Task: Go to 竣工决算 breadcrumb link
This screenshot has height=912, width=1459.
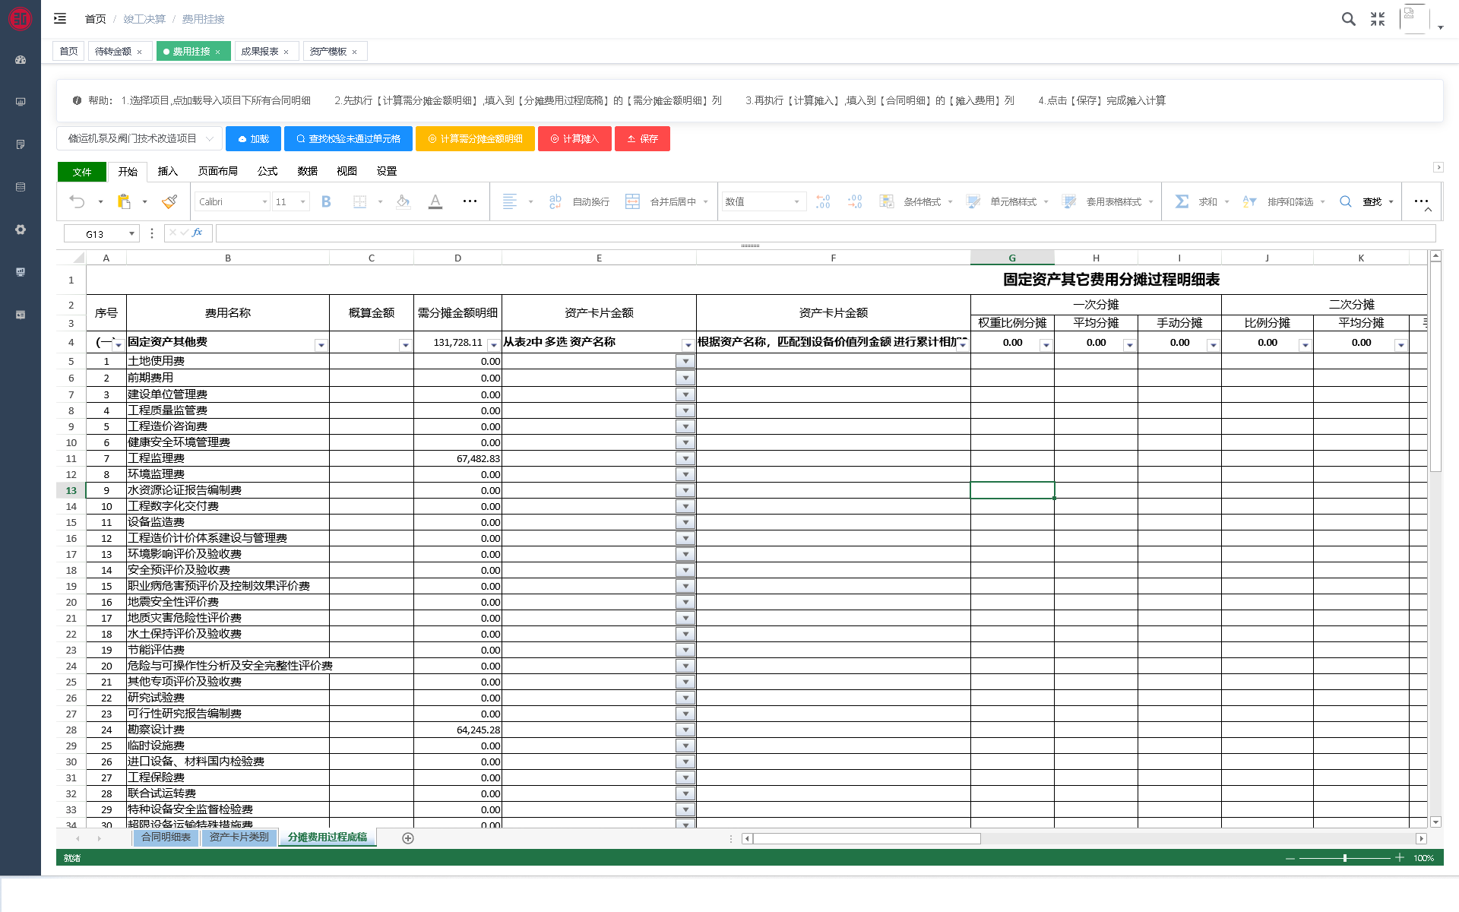Action: click(x=144, y=19)
